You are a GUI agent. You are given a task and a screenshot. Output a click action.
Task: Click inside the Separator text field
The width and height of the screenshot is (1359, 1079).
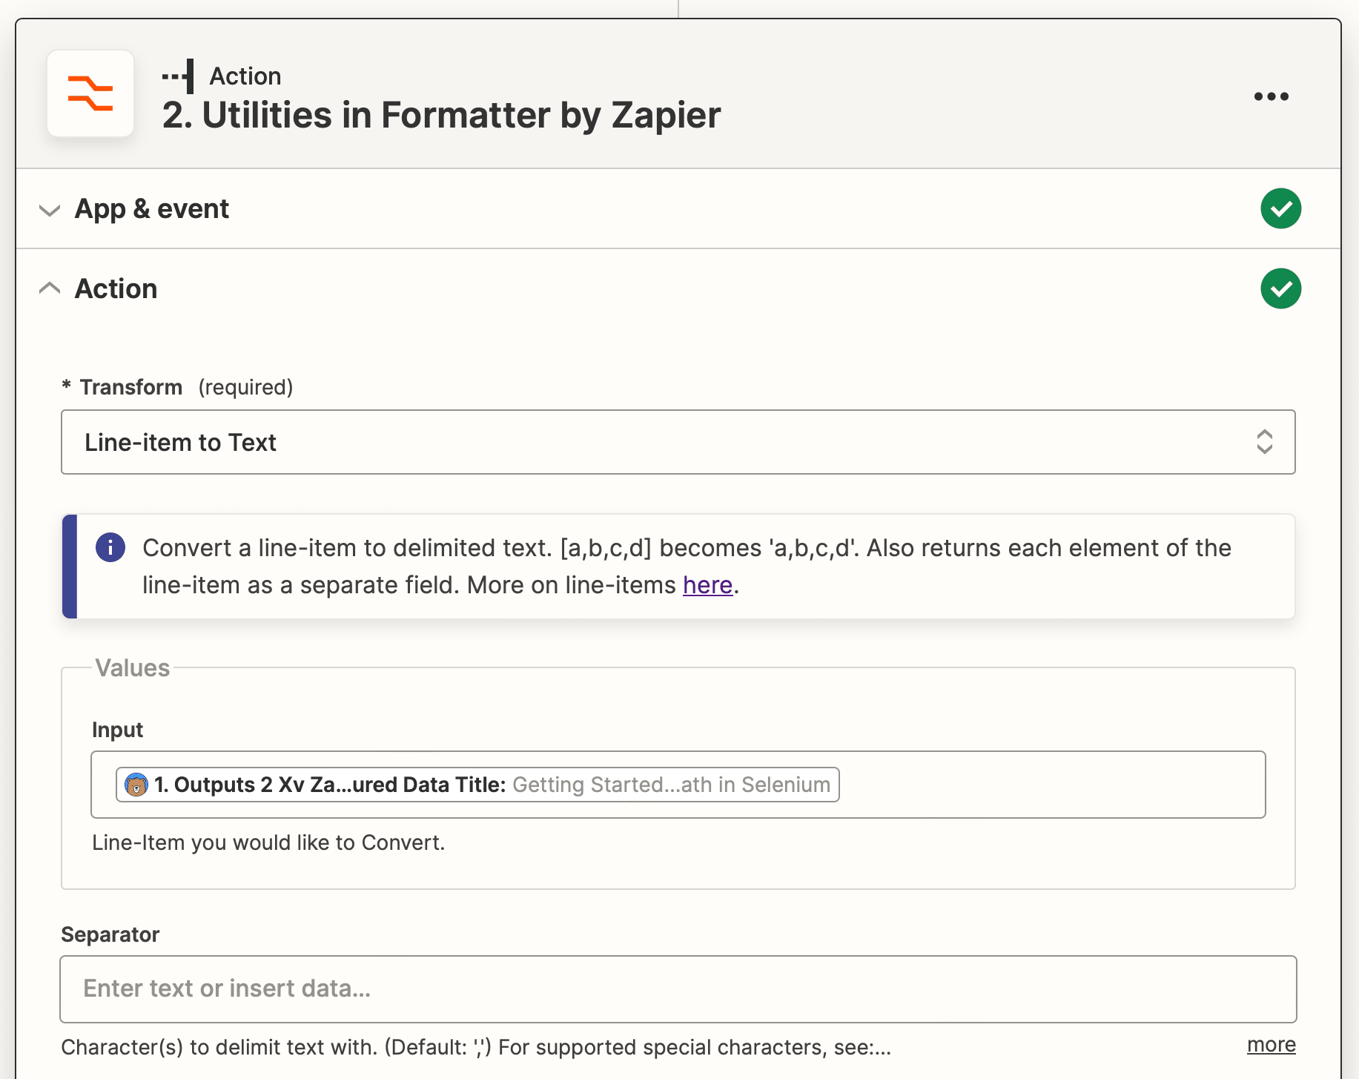click(677, 989)
